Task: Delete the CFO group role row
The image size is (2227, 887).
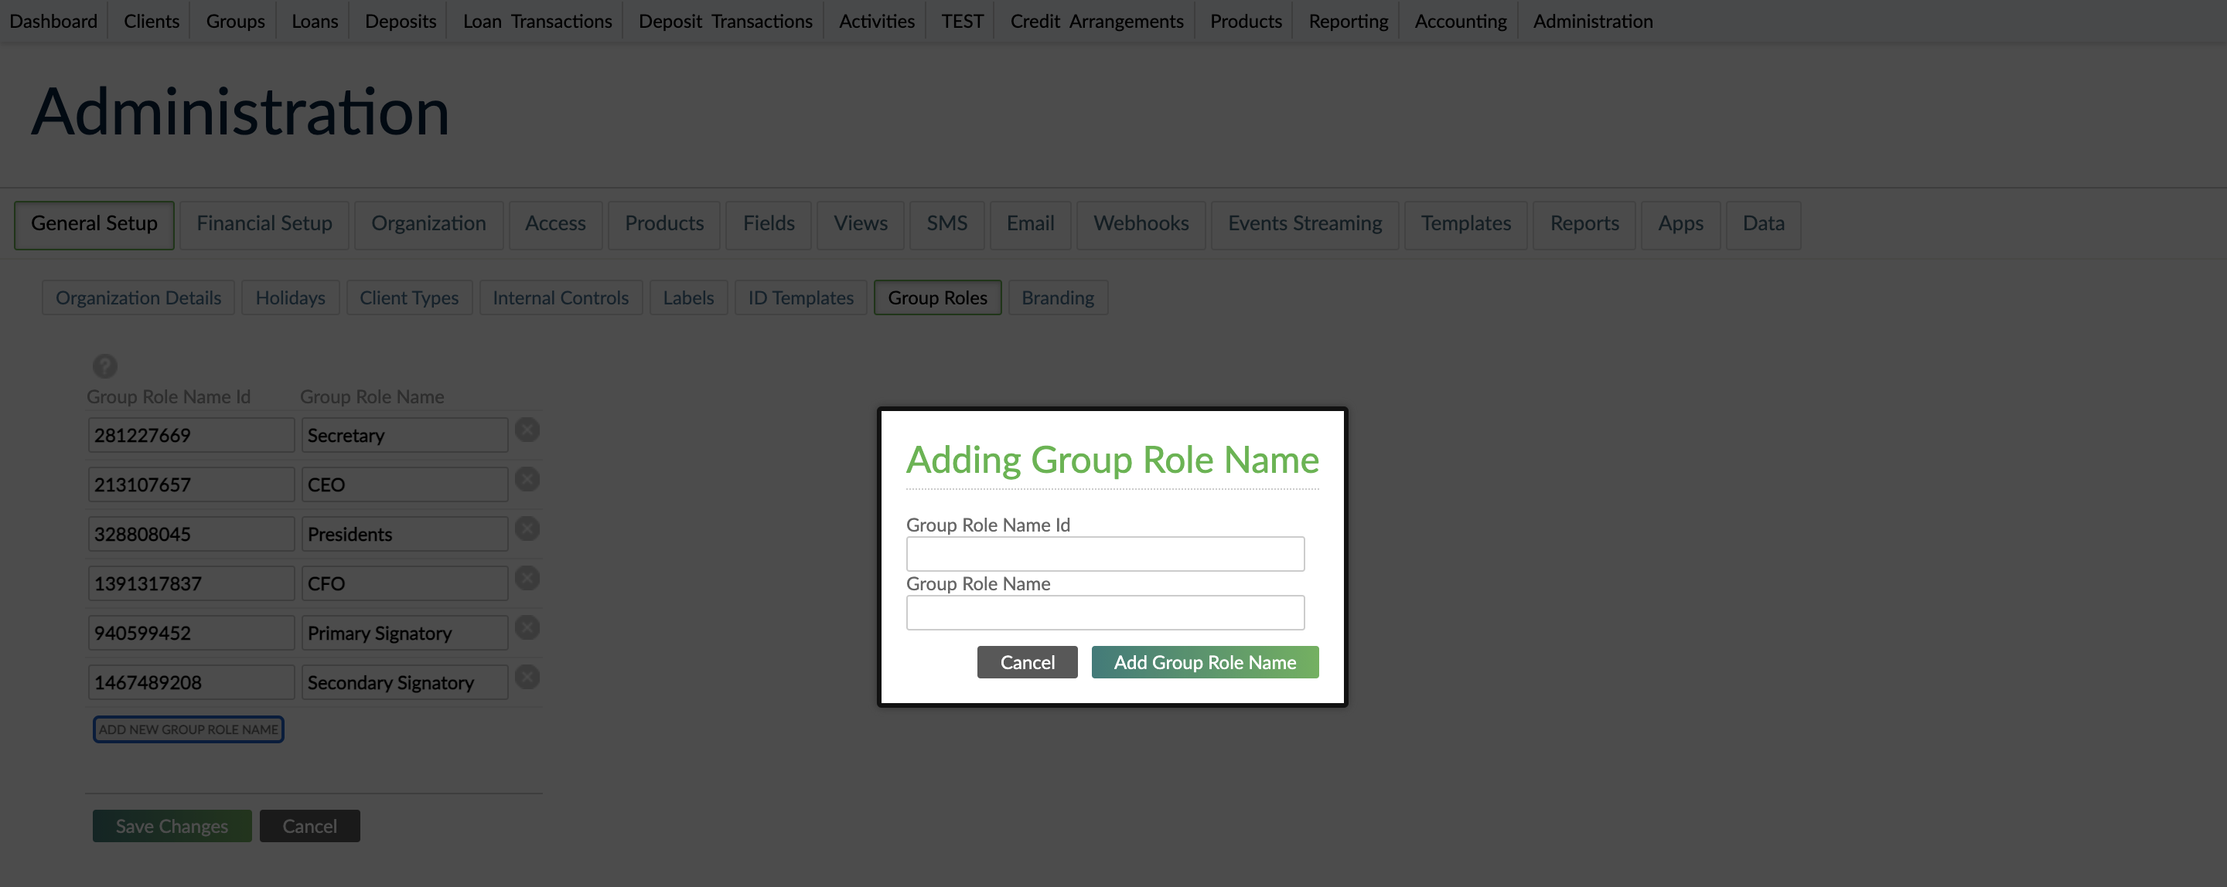Action: click(527, 578)
